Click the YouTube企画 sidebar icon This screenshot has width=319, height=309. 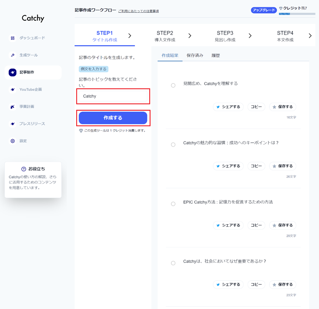13,89
